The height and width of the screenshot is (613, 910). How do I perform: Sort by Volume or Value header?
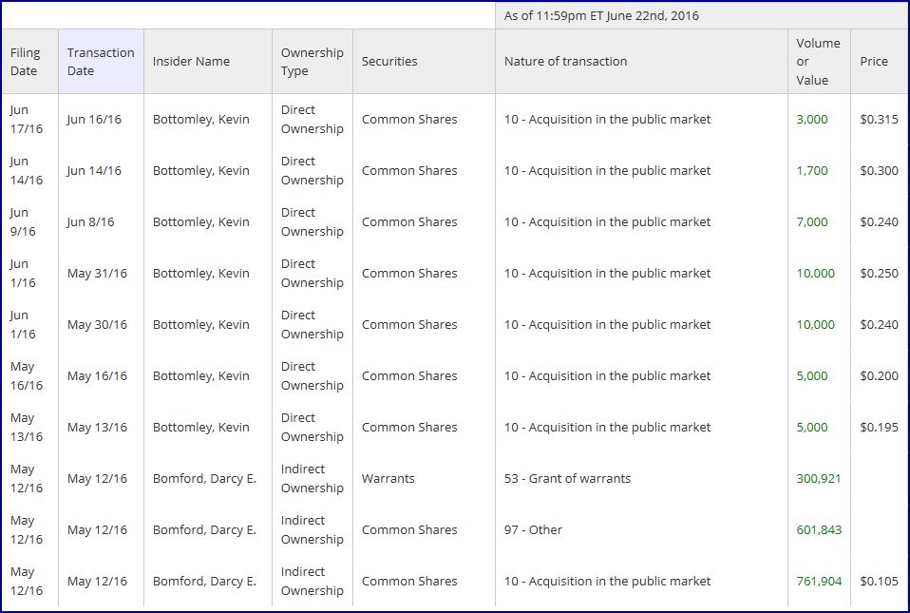(x=817, y=62)
